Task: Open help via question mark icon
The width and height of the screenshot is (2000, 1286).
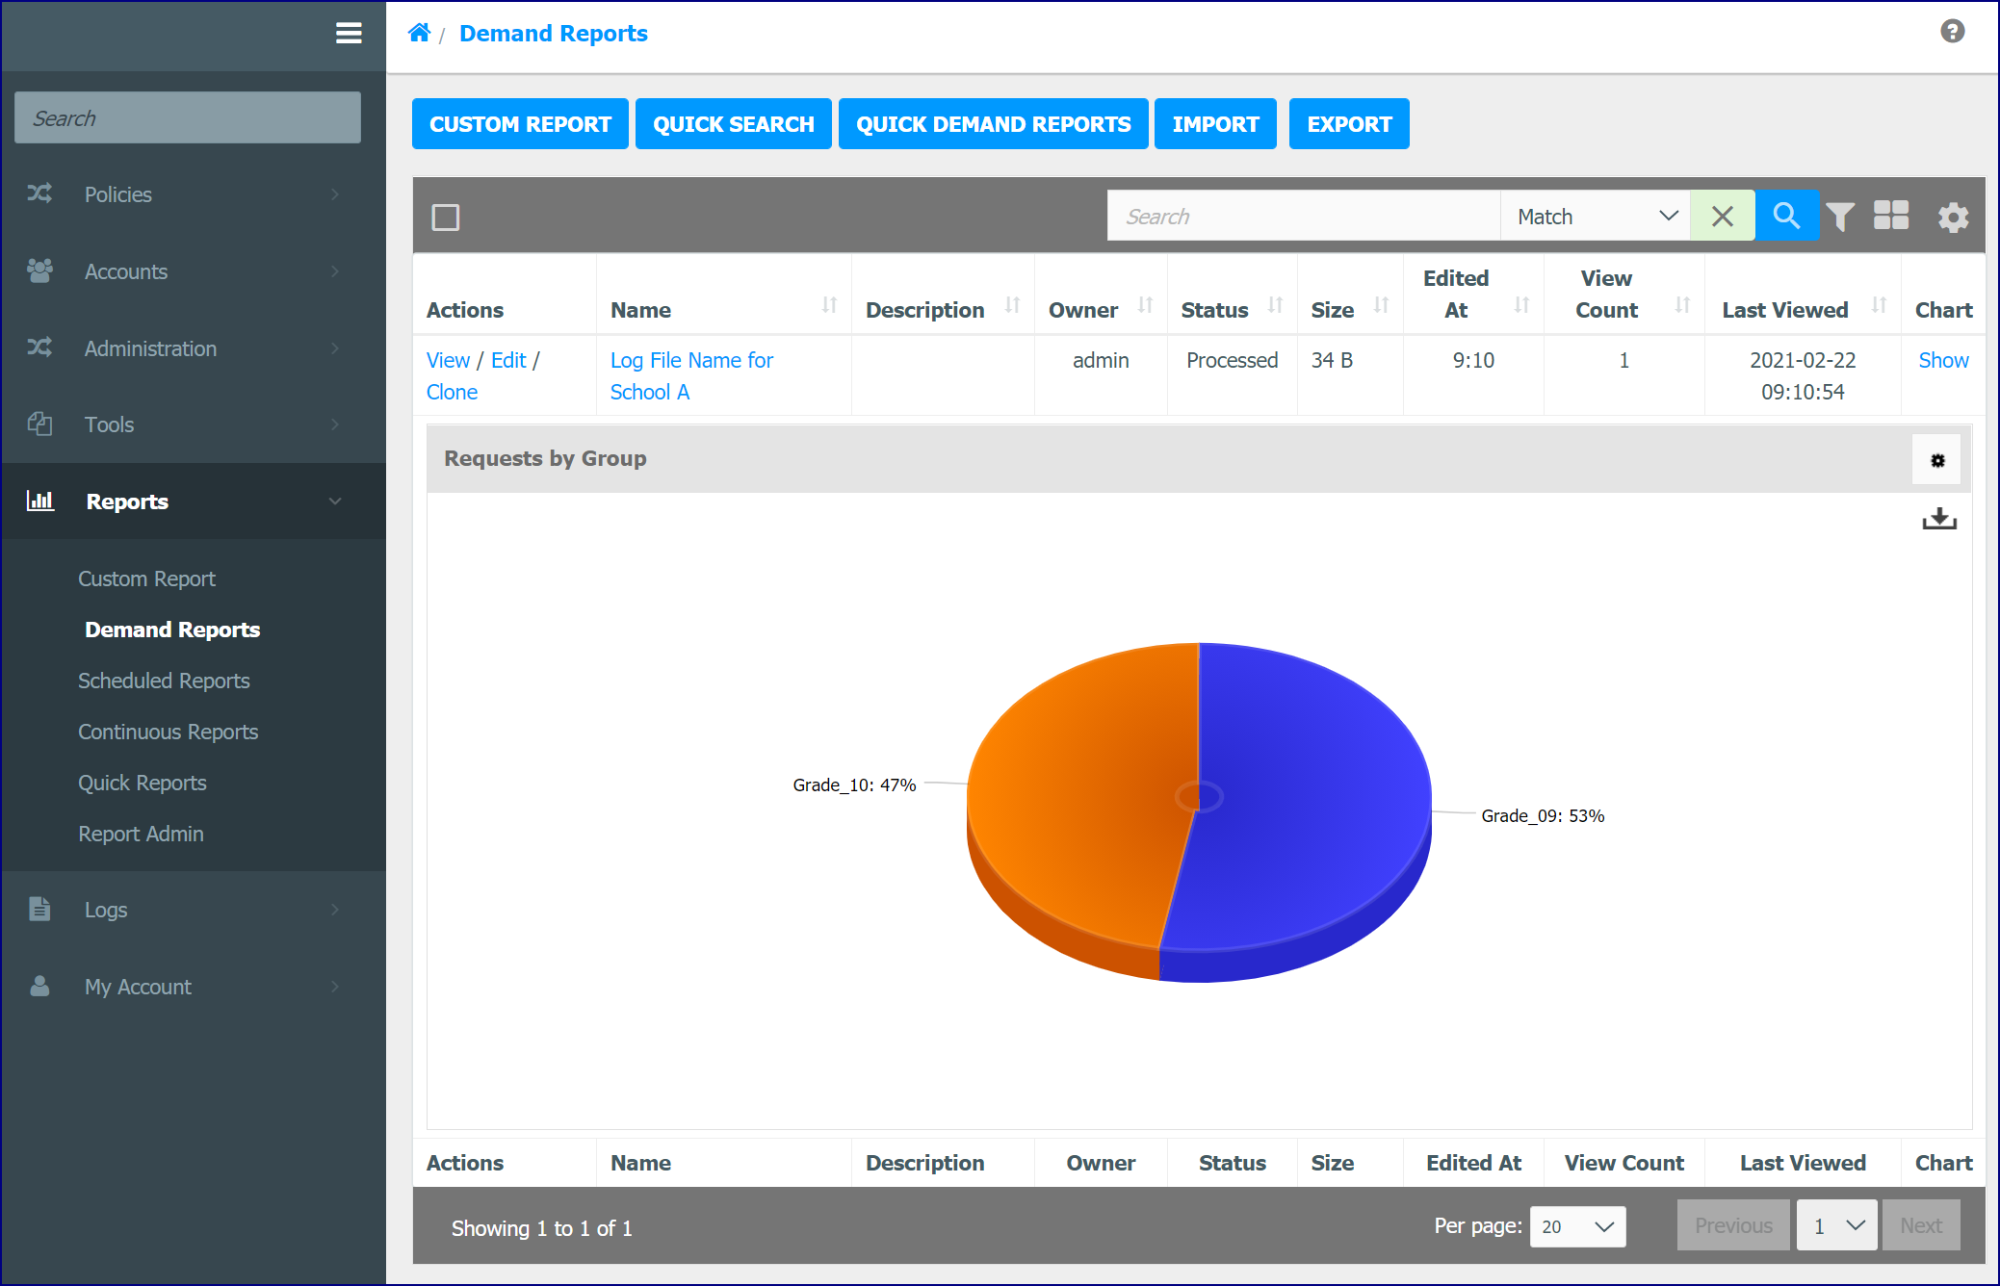Action: coord(1952,32)
